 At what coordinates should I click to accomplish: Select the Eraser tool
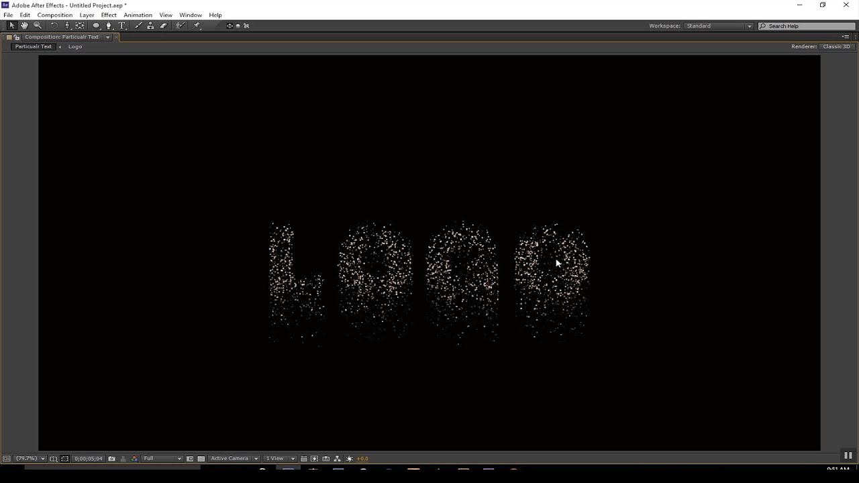pos(163,25)
